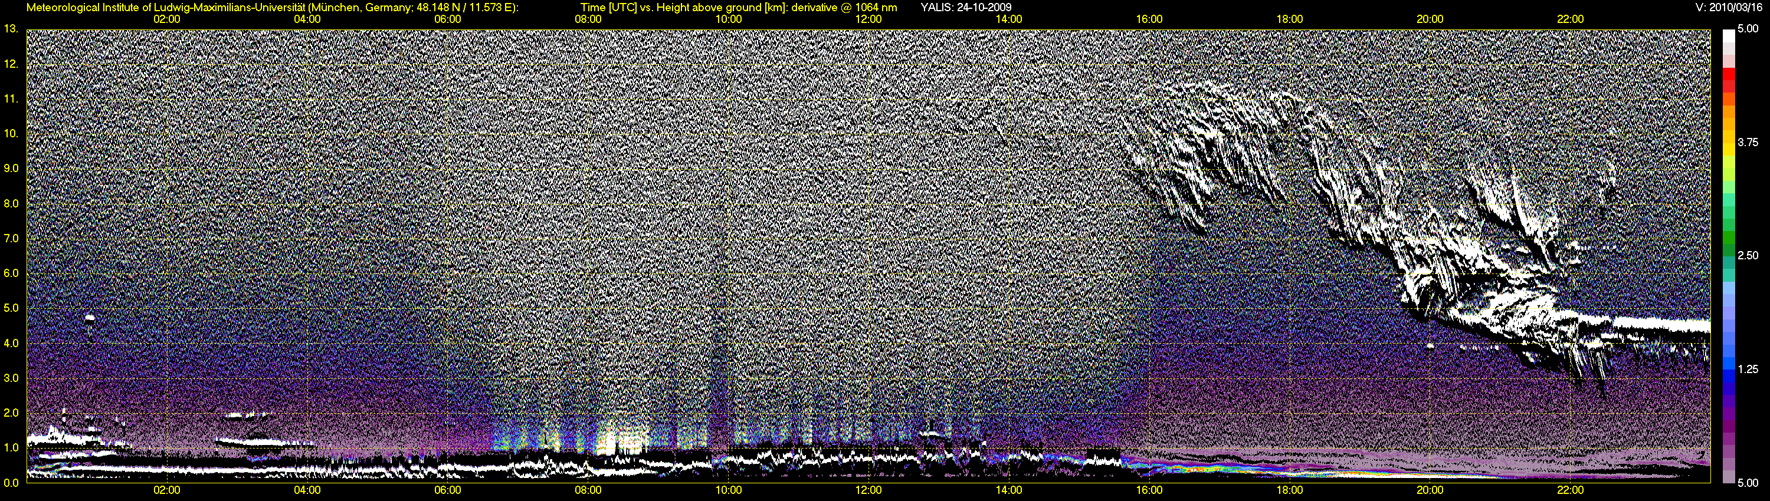1770x501 pixels.
Task: Click the 06:00 label on the bottom time axis
Action: click(x=447, y=490)
